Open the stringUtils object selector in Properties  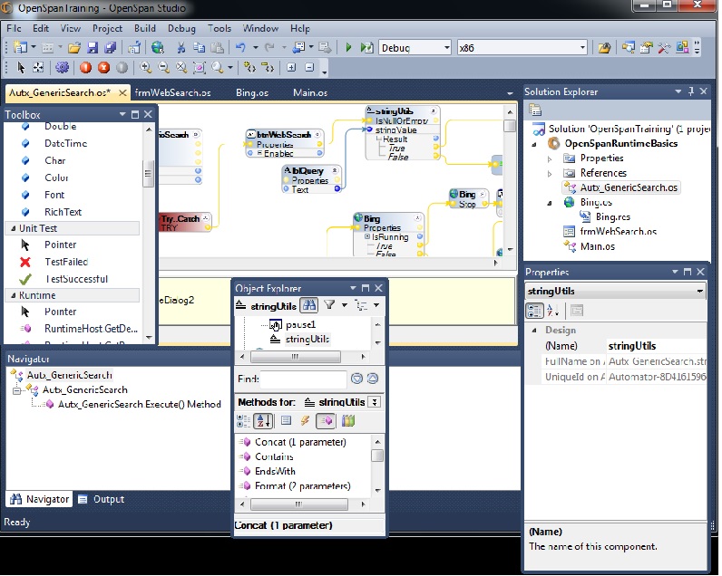[x=699, y=291]
